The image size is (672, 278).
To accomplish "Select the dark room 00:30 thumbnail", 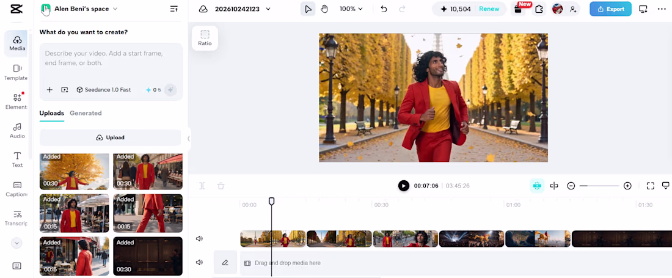I will (148, 256).
